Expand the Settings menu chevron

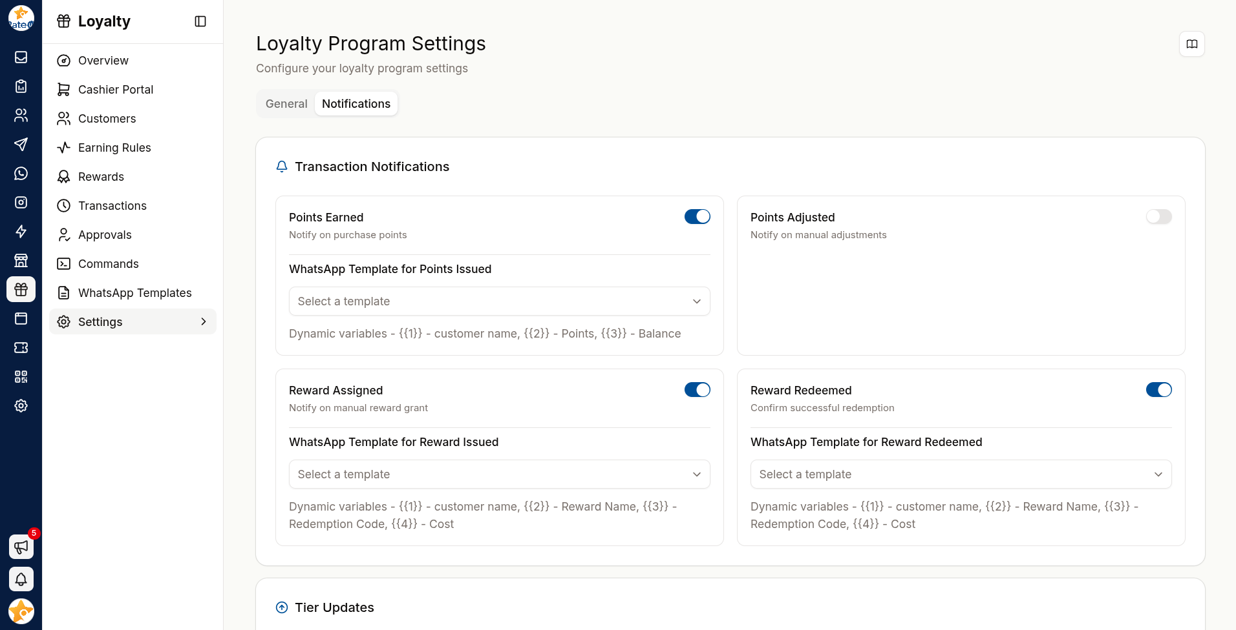tap(204, 321)
